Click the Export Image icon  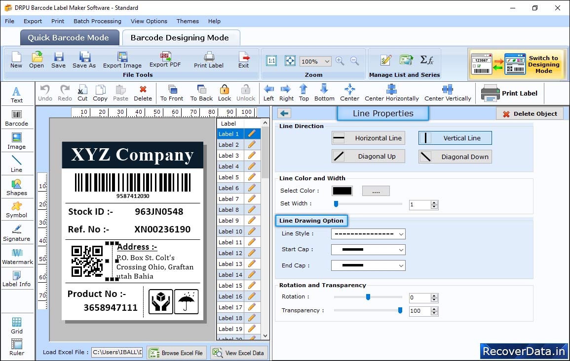pyautogui.click(x=122, y=60)
